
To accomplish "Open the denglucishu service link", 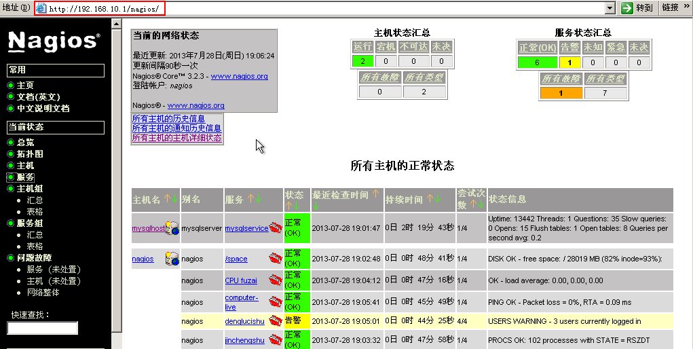I will pyautogui.click(x=244, y=322).
